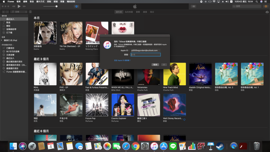Screen dimensions: 270x152
Task: Open the 顯示方式 View menu
Action: point(40,2)
